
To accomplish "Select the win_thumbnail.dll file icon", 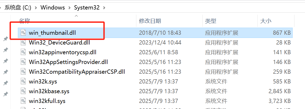I will click(23, 33).
